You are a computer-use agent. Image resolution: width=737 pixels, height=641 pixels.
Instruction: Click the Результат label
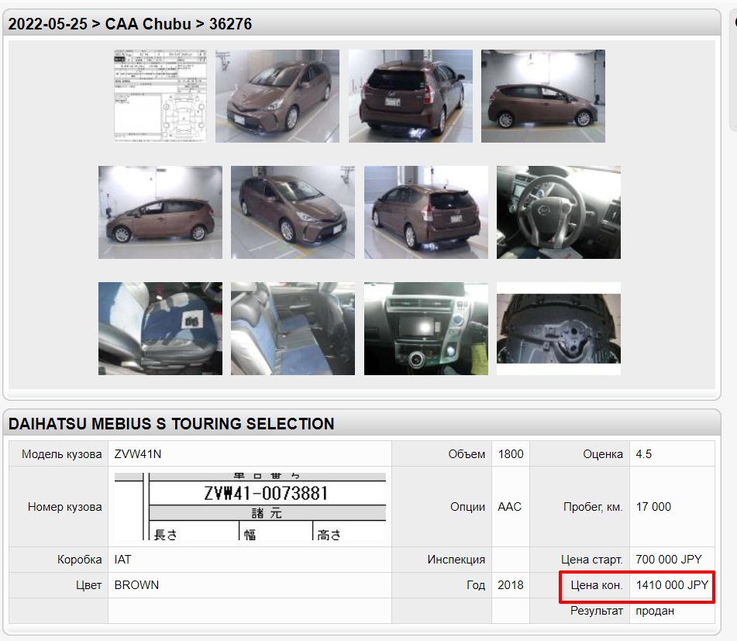(x=597, y=611)
